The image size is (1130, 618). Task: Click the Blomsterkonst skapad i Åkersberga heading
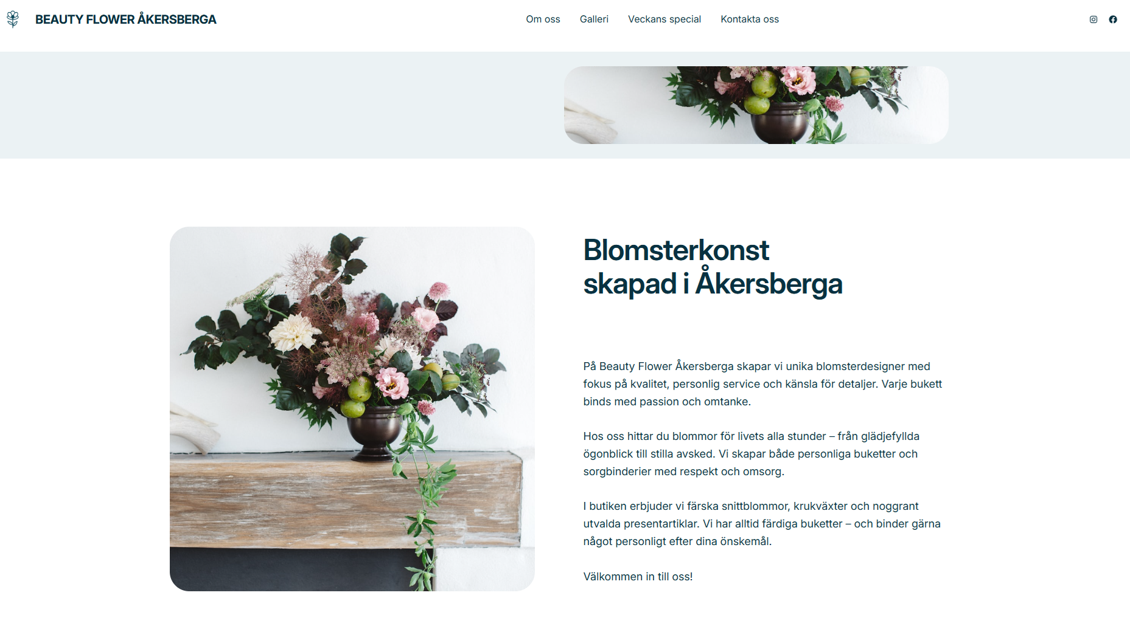[713, 267]
